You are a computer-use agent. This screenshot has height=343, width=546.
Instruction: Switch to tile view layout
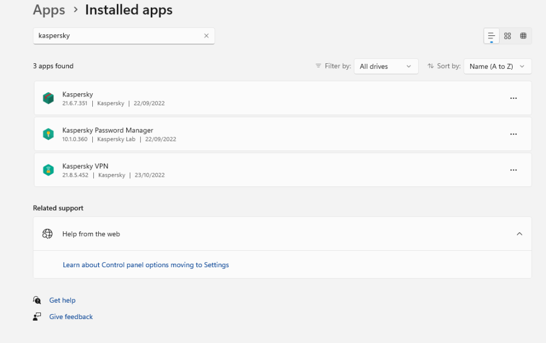pyautogui.click(x=507, y=35)
